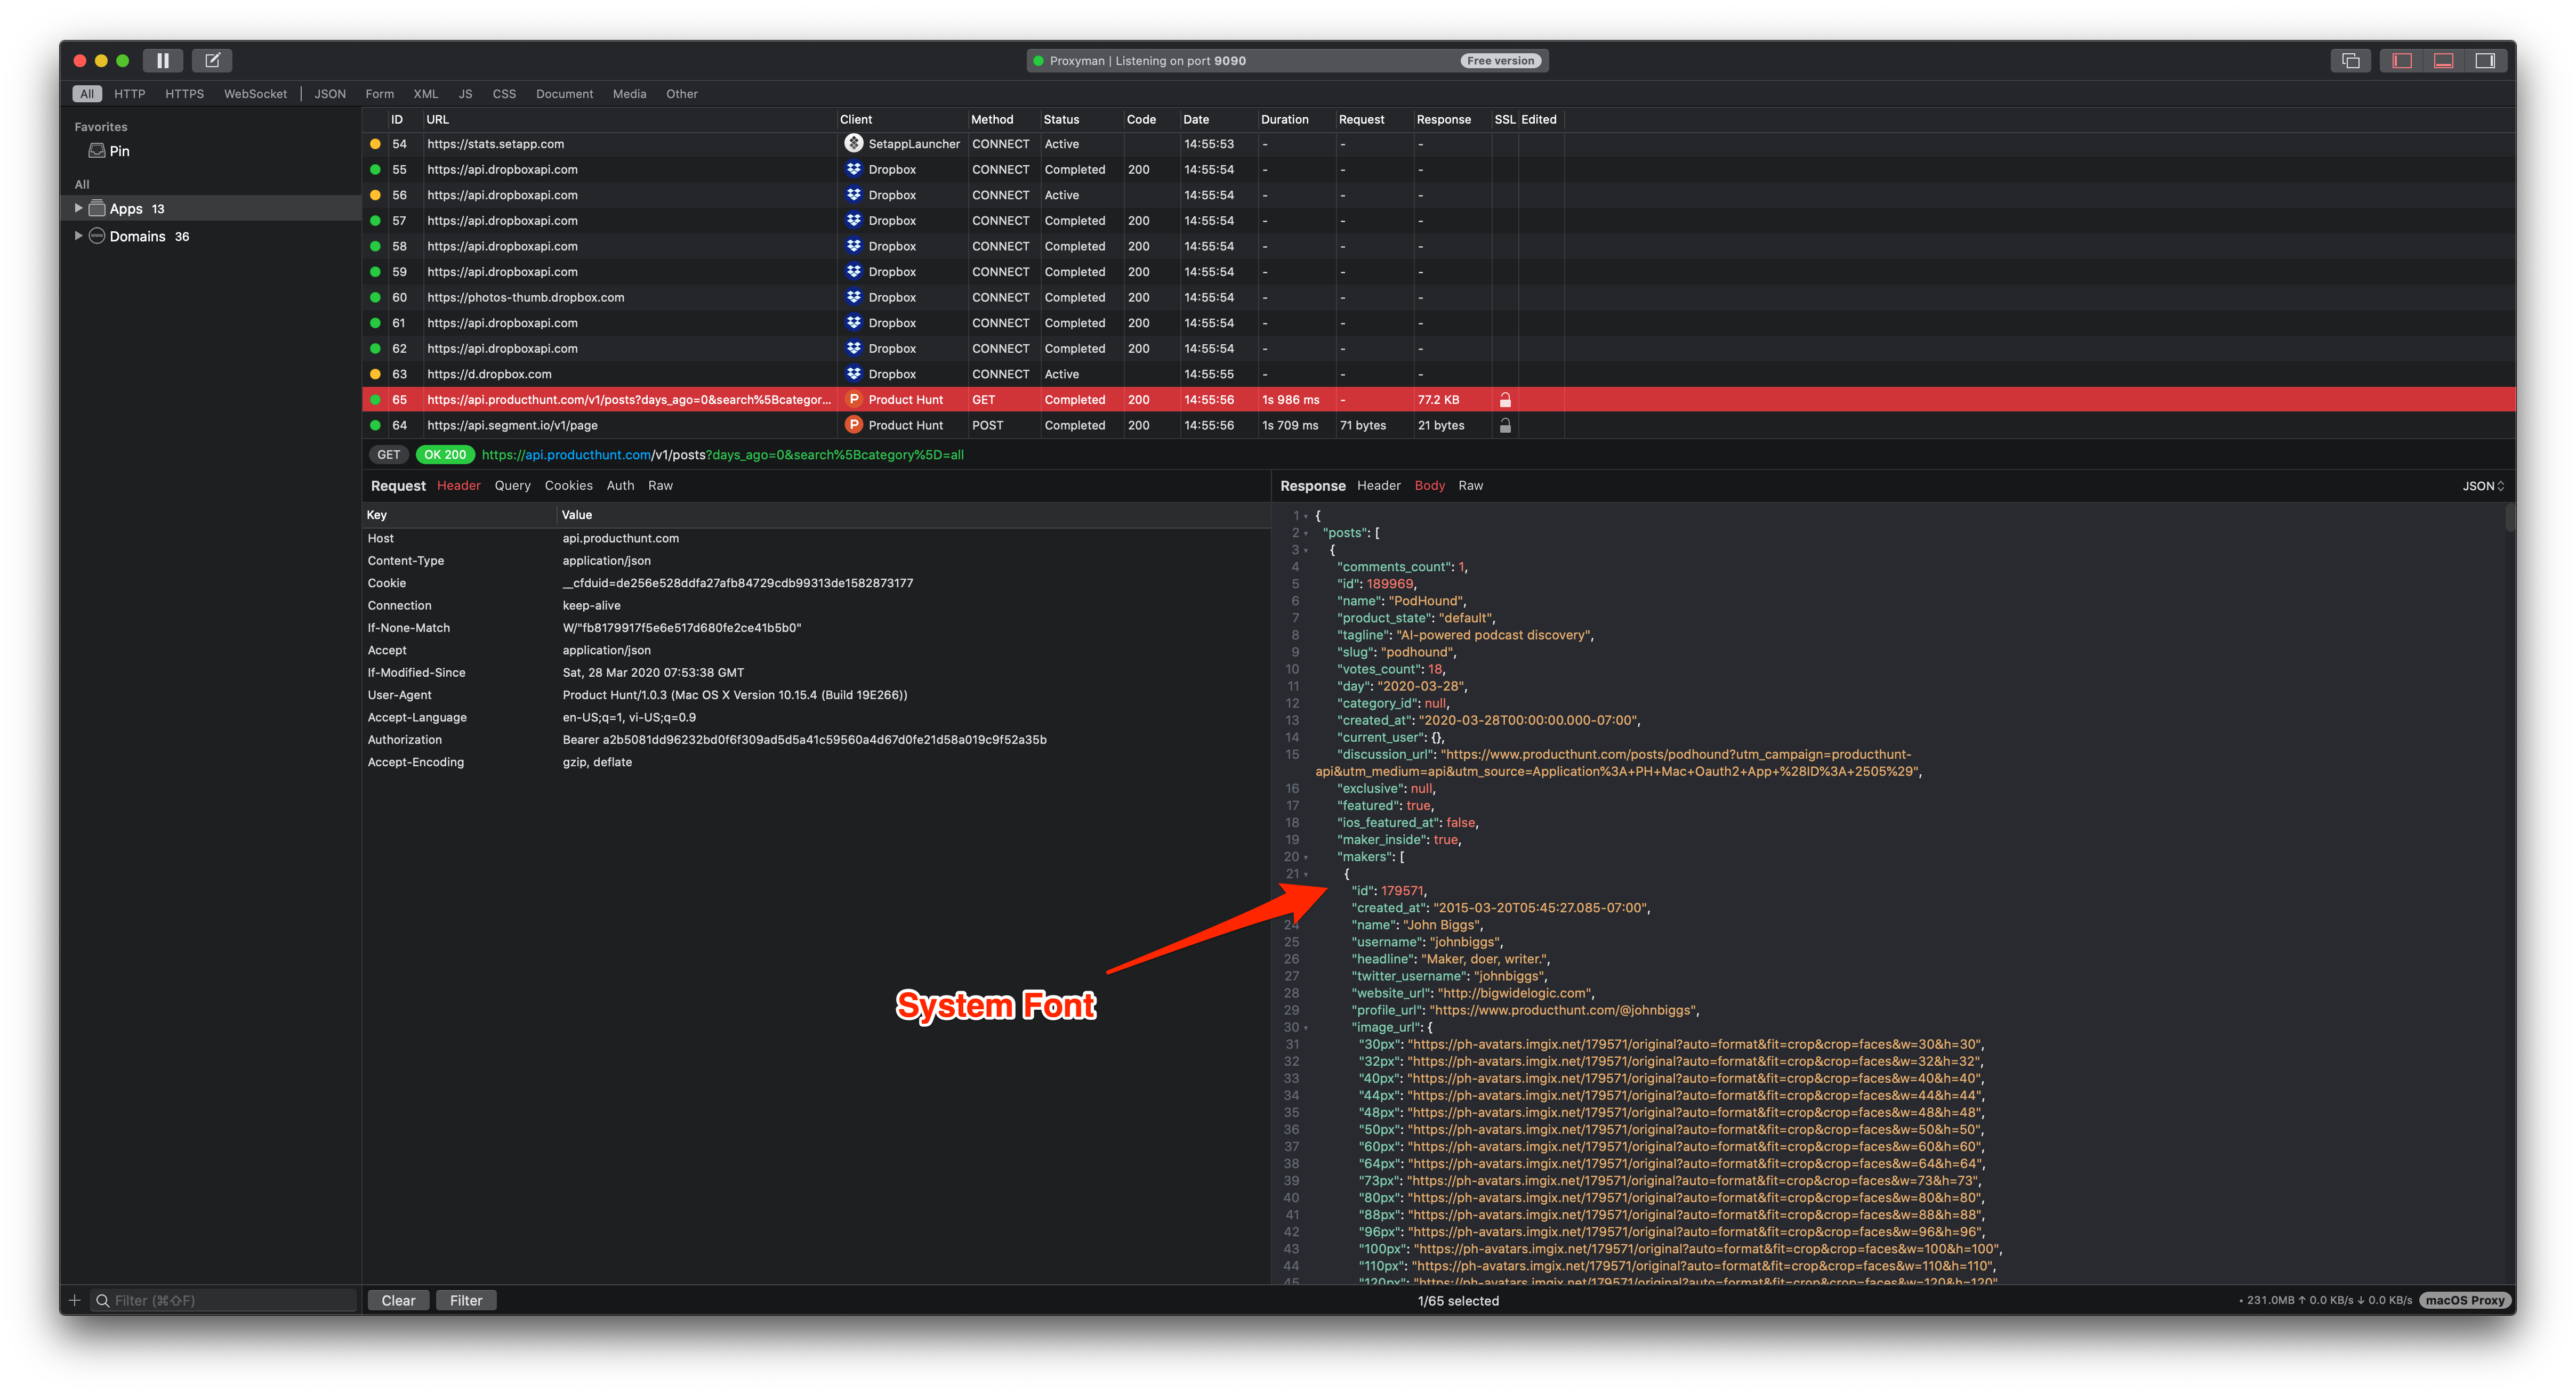Screen dimensions: 2576x1394
Task: Expand the Apps tree group
Action: click(78, 208)
